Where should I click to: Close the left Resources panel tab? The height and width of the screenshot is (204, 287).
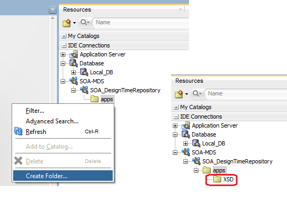[181, 9]
